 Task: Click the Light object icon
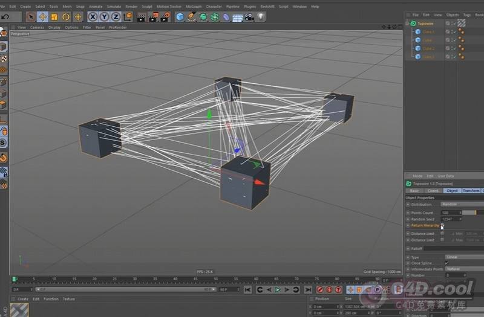coord(261,17)
